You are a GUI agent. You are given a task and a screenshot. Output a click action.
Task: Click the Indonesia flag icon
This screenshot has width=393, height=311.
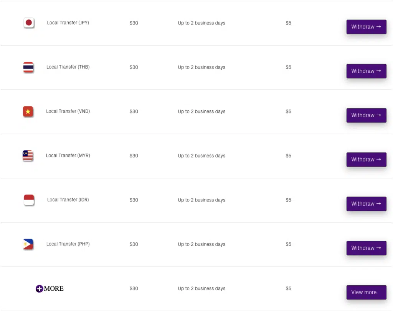point(29,200)
